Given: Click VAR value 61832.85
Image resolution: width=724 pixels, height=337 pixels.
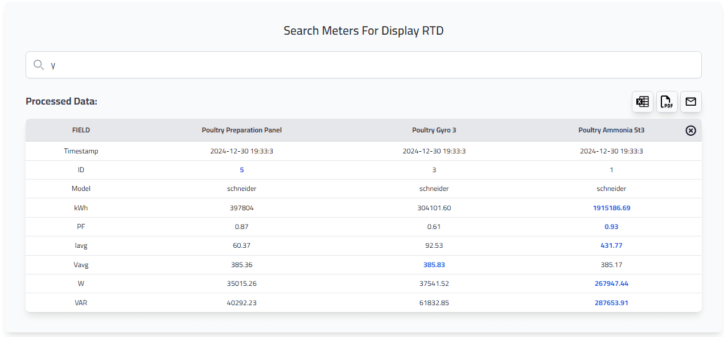Looking at the screenshot, I should coord(434,303).
